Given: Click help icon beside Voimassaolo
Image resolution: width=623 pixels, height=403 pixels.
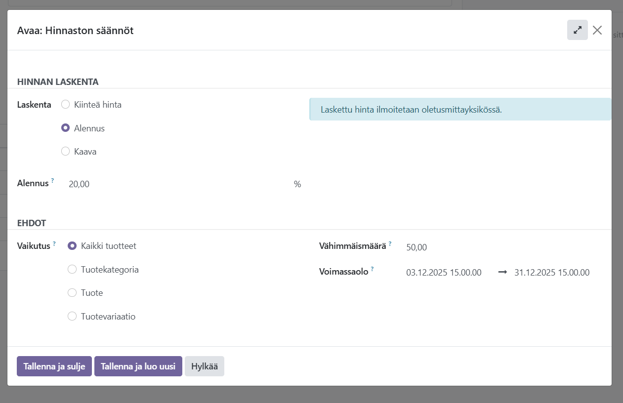Looking at the screenshot, I should pyautogui.click(x=372, y=269).
